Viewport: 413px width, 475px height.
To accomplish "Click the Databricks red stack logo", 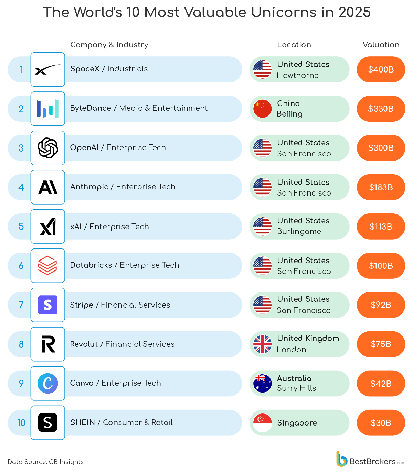I will [47, 266].
